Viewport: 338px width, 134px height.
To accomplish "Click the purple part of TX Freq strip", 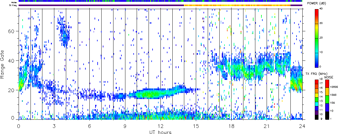I will 101,5.
